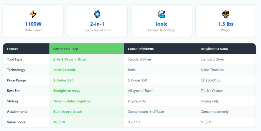261x131 pixels.
Task: Click the 8.5 / 10 score cell
Action: 226,122
